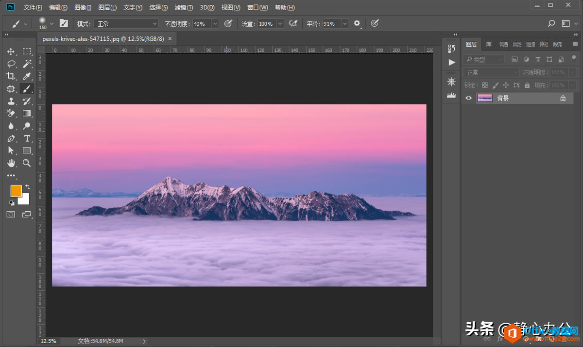Screen dimensions: 583x347
Task: Toggle adjustment layer filter icon
Action: coord(526,59)
